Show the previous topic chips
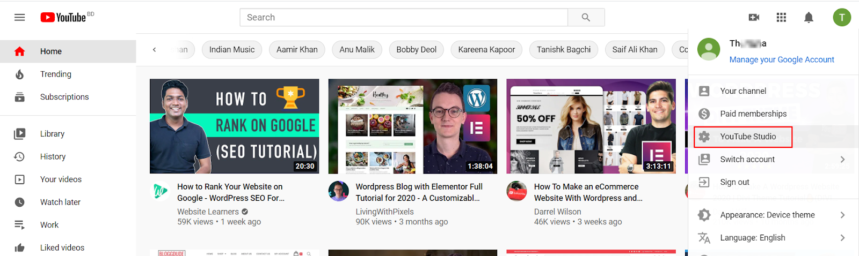Image resolution: width=859 pixels, height=256 pixels. tap(154, 50)
